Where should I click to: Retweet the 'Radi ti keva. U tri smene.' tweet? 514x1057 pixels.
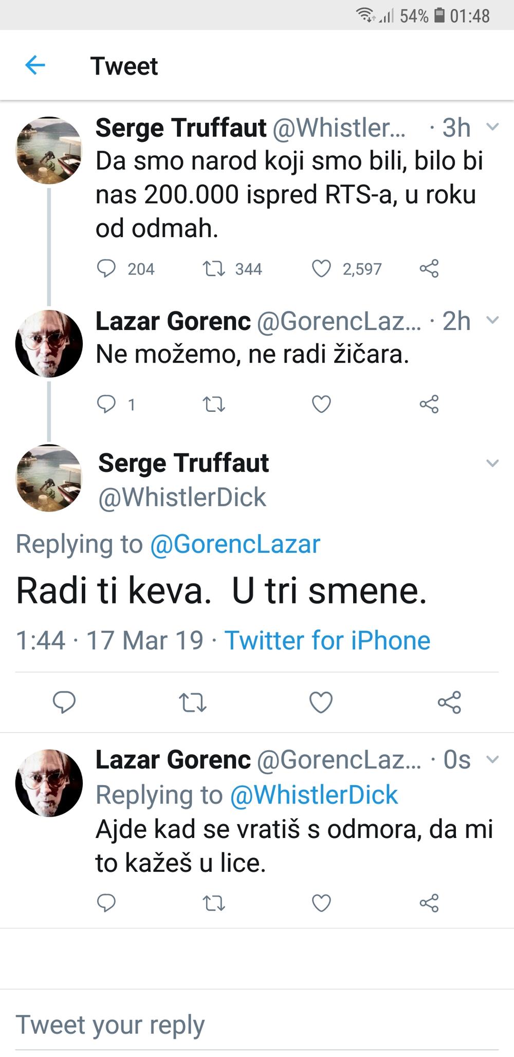coord(193,702)
